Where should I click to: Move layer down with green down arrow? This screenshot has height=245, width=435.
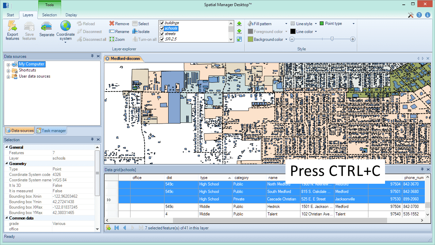coord(239,31)
